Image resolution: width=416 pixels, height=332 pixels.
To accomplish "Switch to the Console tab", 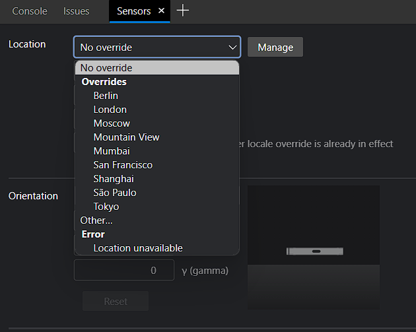I will [30, 11].
